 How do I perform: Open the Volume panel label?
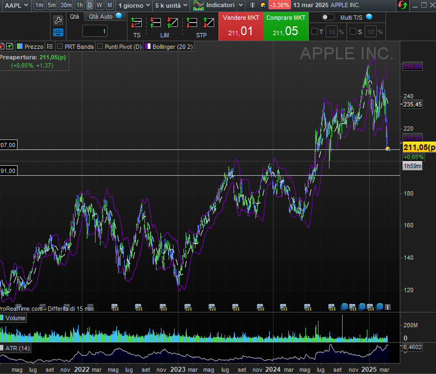tap(15, 318)
